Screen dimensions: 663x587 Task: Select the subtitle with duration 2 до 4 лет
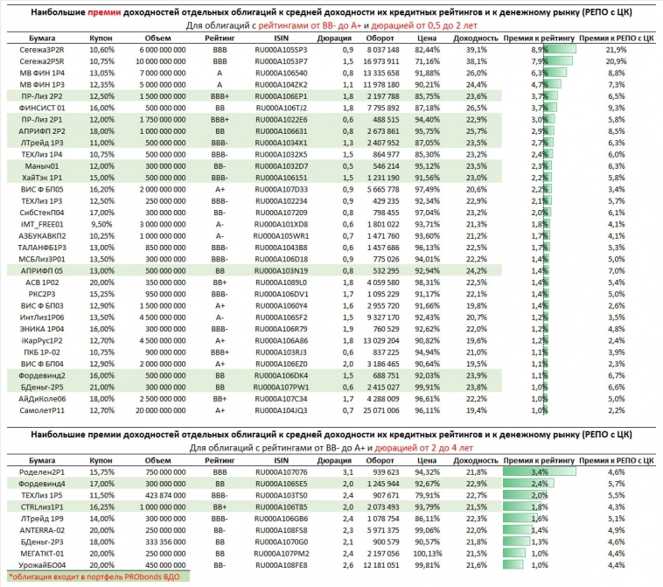coord(331,447)
